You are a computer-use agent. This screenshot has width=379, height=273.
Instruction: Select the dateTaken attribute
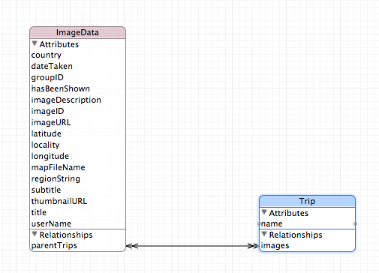pos(77,66)
